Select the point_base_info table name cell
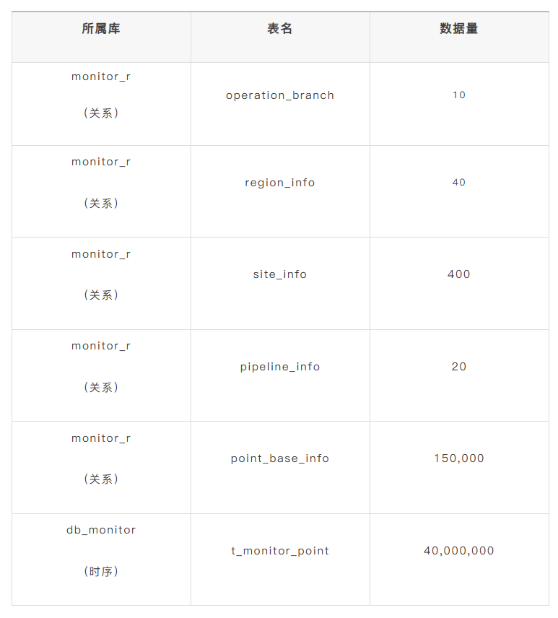The height and width of the screenshot is (618, 558). (x=280, y=458)
